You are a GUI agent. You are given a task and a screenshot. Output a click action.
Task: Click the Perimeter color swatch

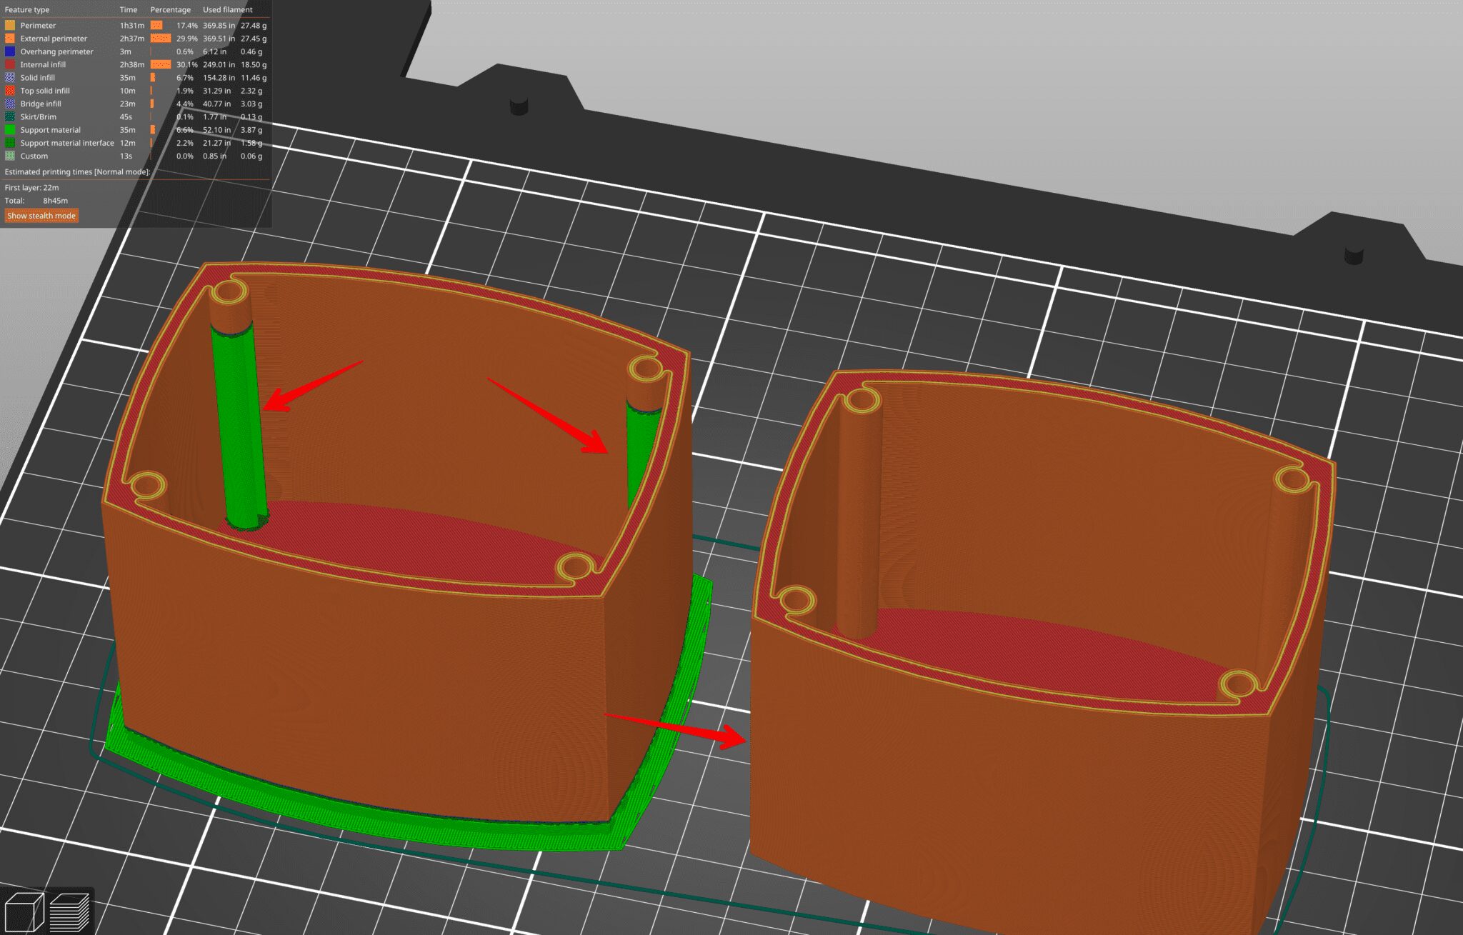click(x=10, y=26)
